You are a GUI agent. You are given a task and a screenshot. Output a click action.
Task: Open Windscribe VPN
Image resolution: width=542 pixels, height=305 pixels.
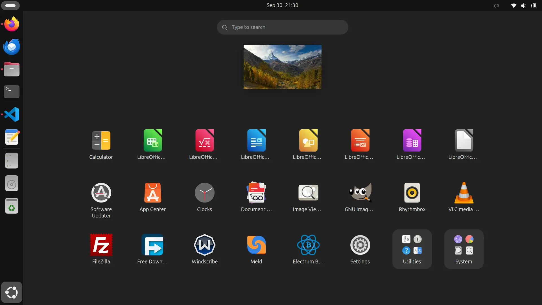pyautogui.click(x=204, y=245)
